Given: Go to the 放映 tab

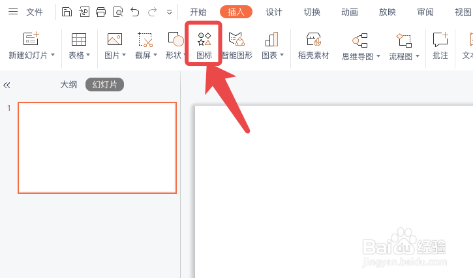Looking at the screenshot, I should [x=388, y=12].
